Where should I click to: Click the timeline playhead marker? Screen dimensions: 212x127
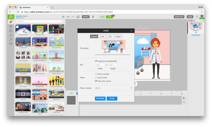pos(77,94)
